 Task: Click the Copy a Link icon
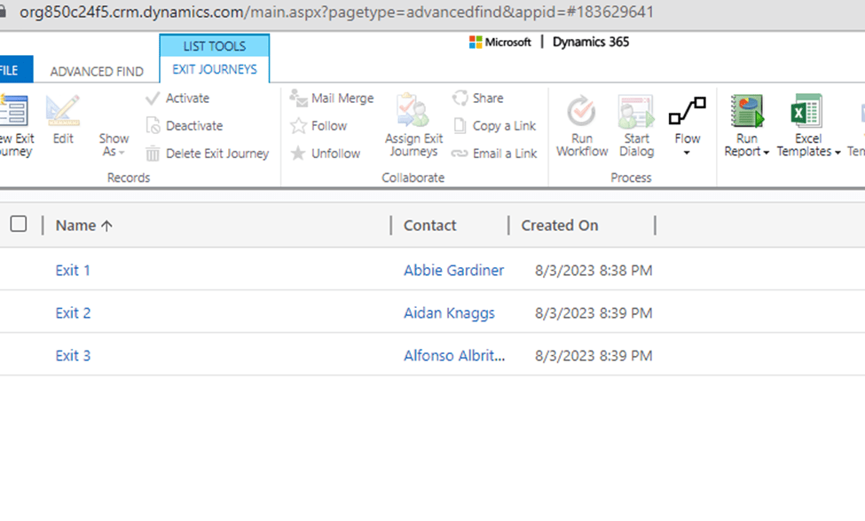pyautogui.click(x=460, y=126)
